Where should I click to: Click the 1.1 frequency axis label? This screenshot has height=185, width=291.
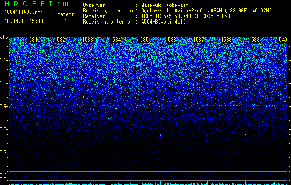click(x=4, y=60)
